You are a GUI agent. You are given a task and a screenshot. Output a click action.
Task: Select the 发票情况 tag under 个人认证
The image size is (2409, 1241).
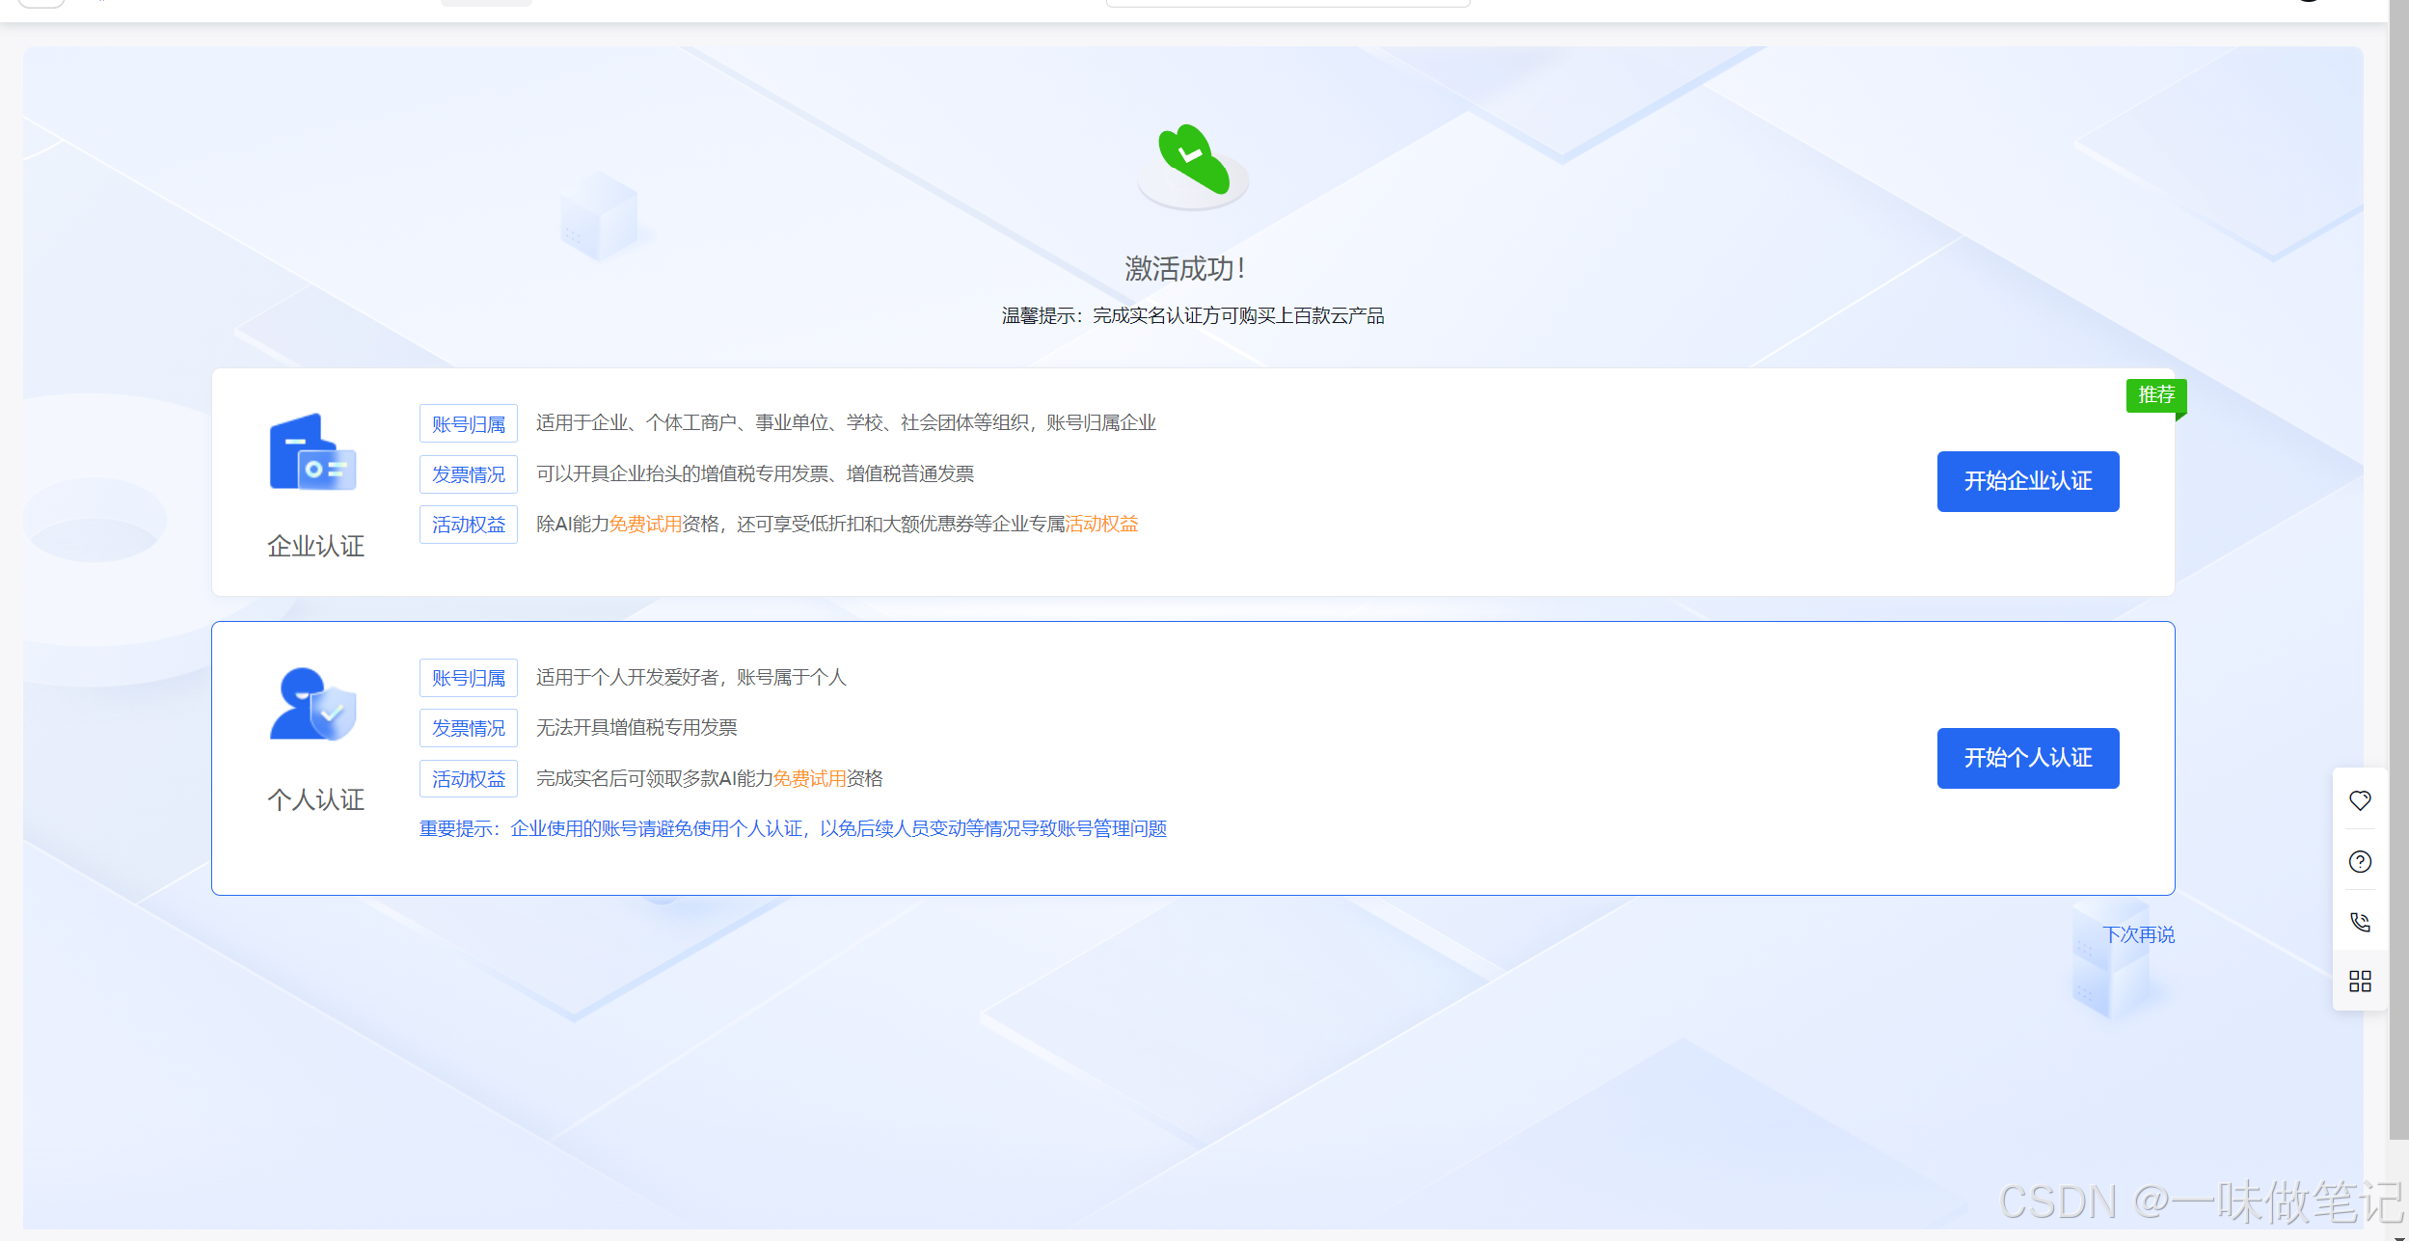[x=469, y=728]
